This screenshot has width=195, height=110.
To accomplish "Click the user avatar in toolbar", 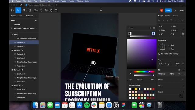I will 161,10.
